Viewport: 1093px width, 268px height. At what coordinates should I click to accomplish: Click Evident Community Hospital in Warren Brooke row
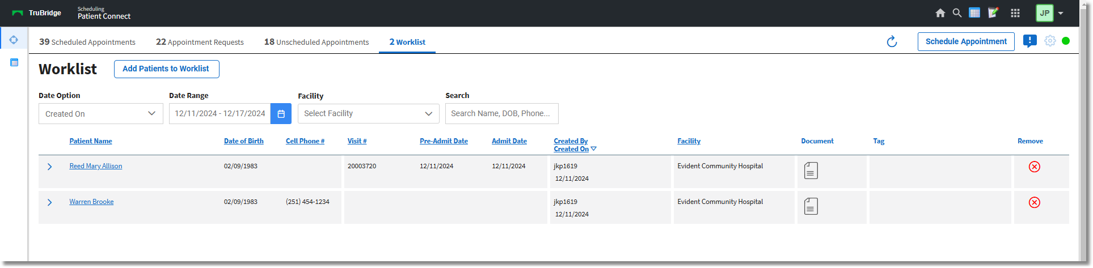pyautogui.click(x=720, y=202)
